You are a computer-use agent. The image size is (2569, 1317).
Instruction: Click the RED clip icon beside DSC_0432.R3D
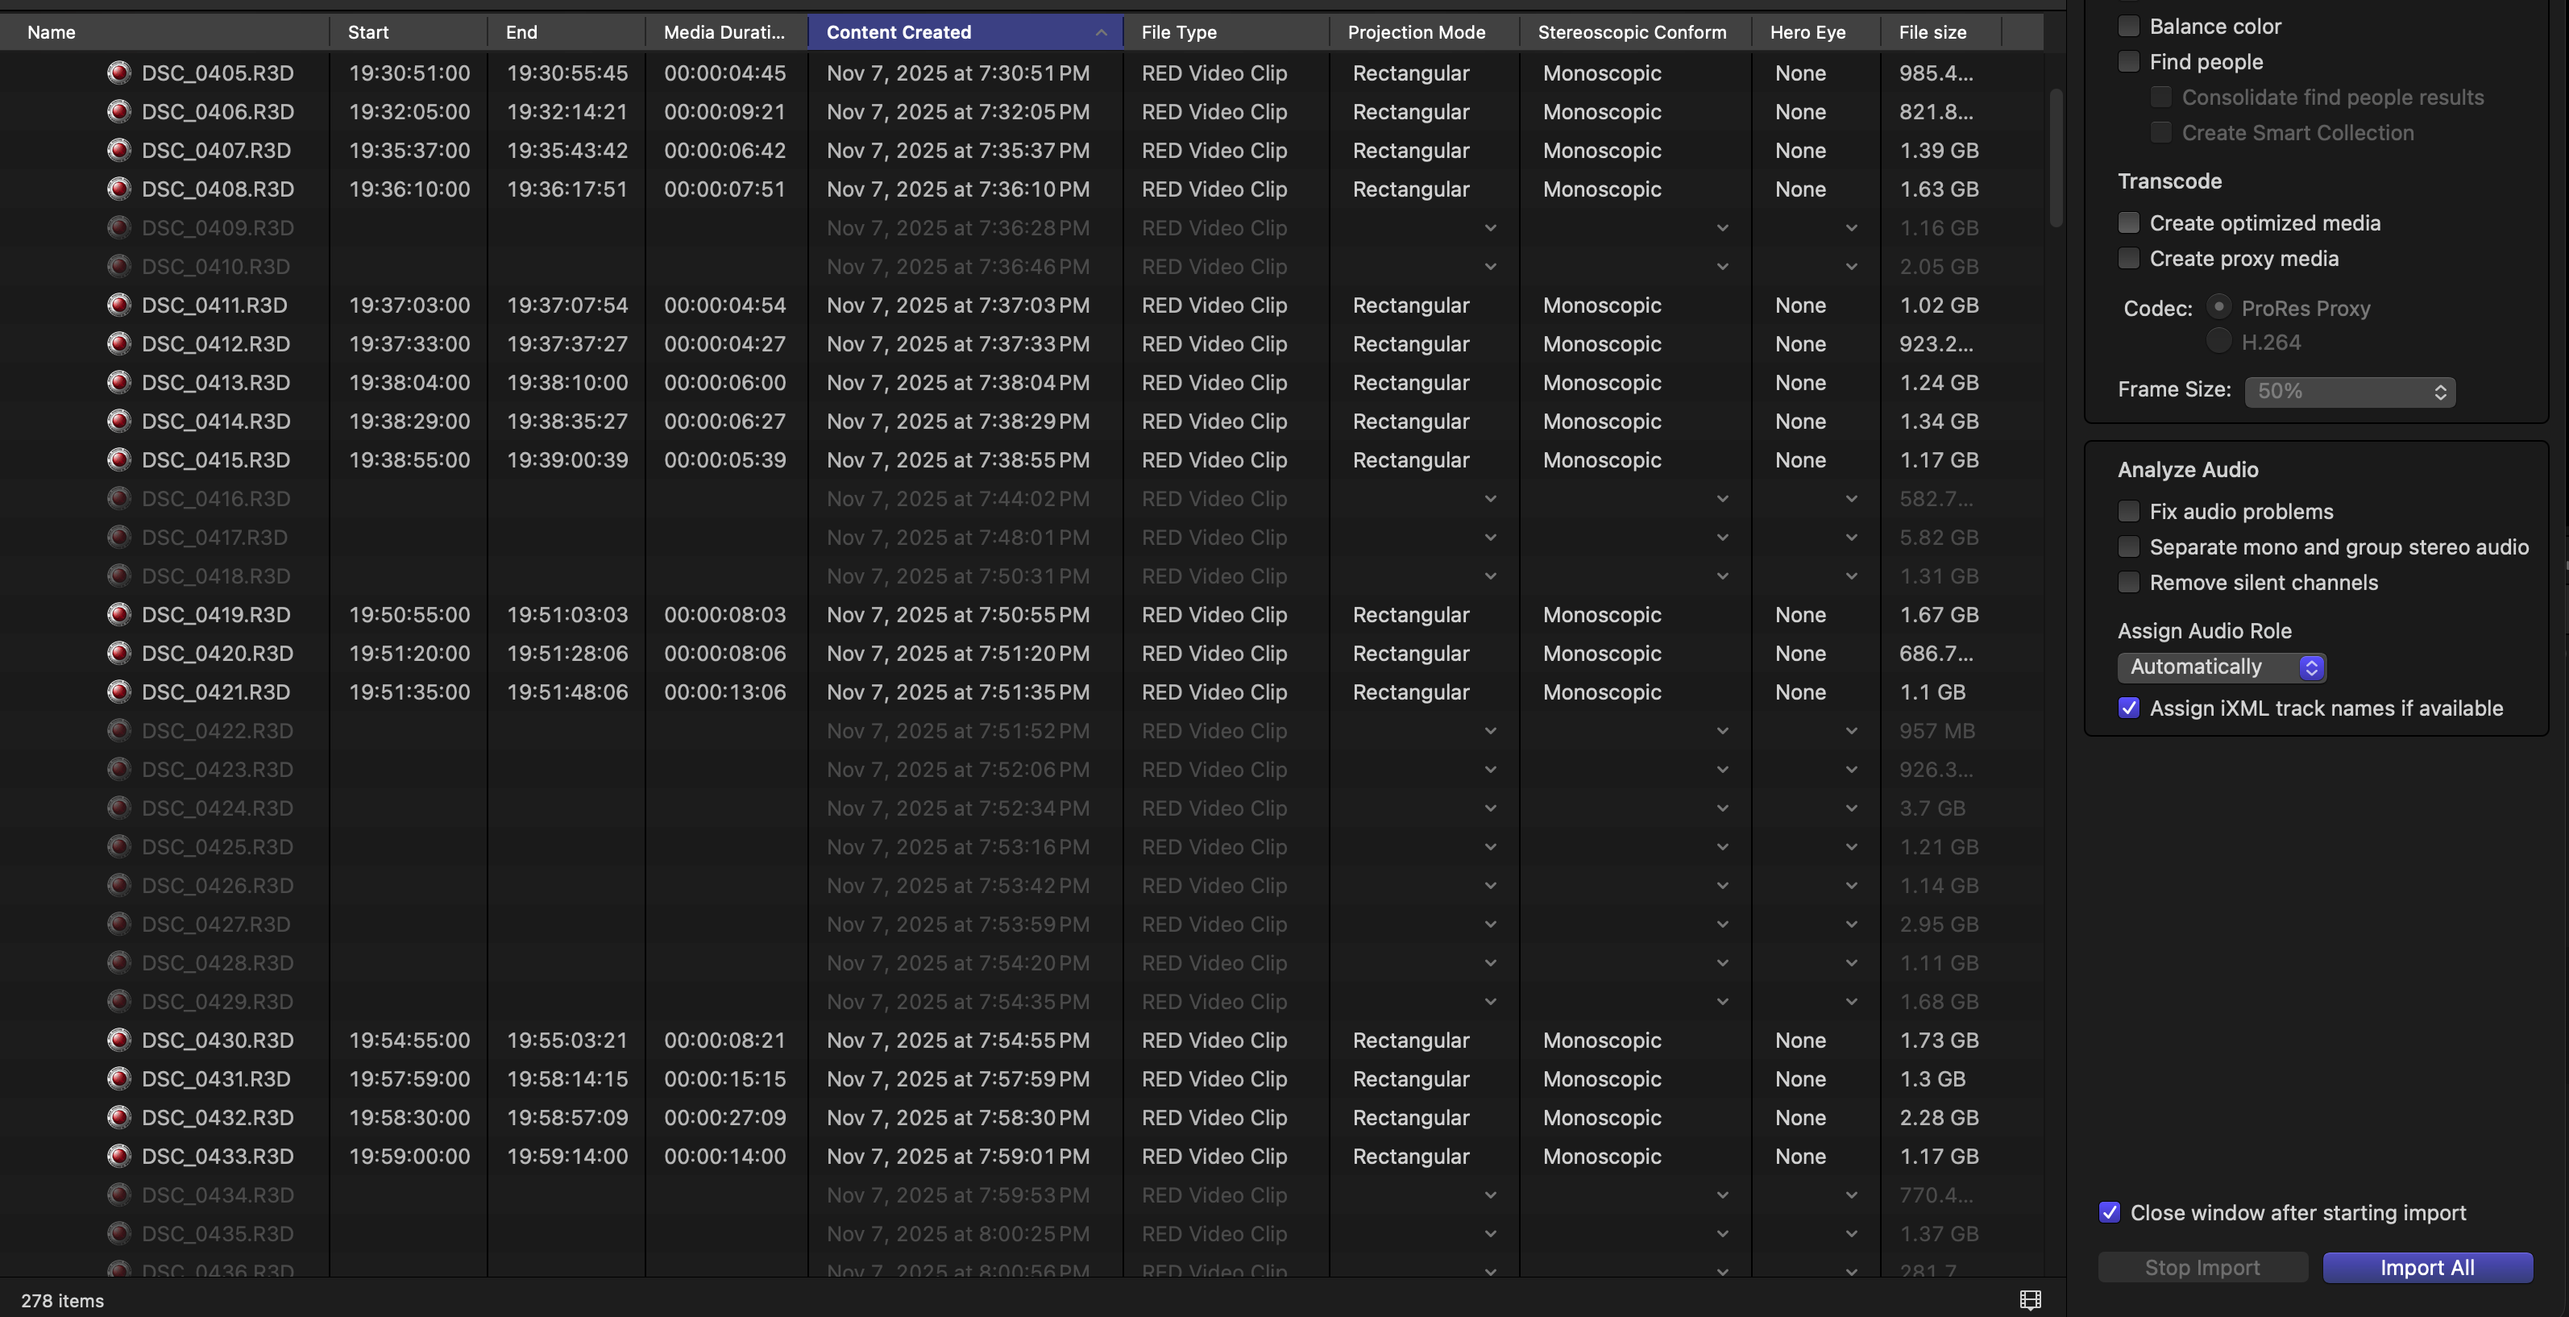(x=118, y=1117)
